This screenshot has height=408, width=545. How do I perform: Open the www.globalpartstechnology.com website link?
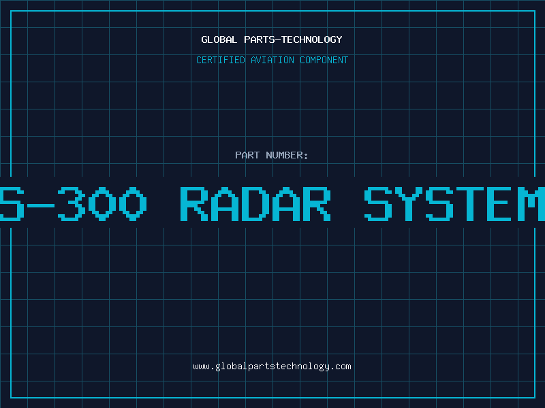(x=272, y=367)
